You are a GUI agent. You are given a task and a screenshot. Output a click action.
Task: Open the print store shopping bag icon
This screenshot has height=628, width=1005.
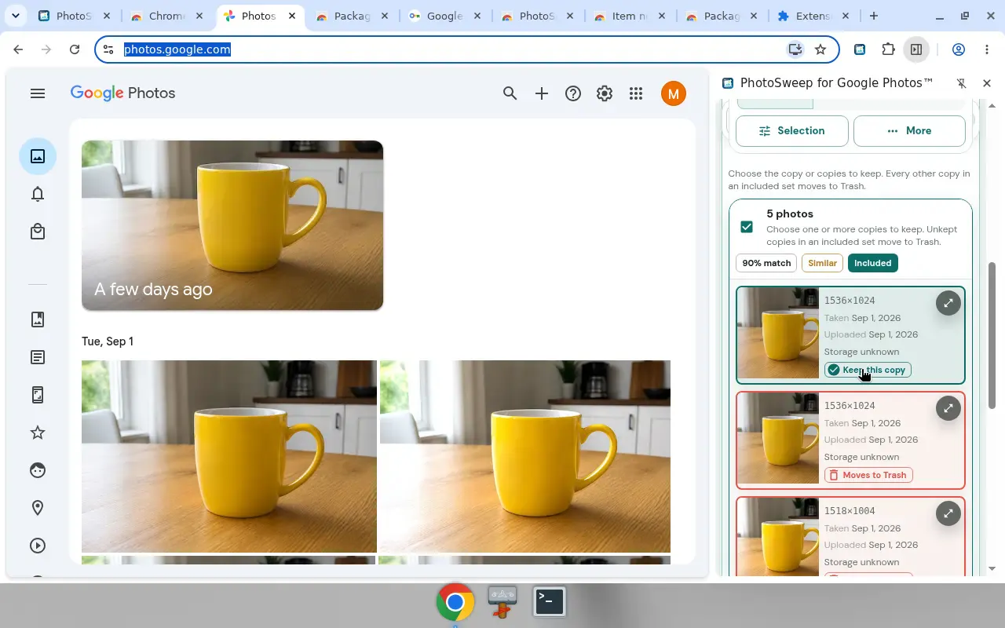38,232
